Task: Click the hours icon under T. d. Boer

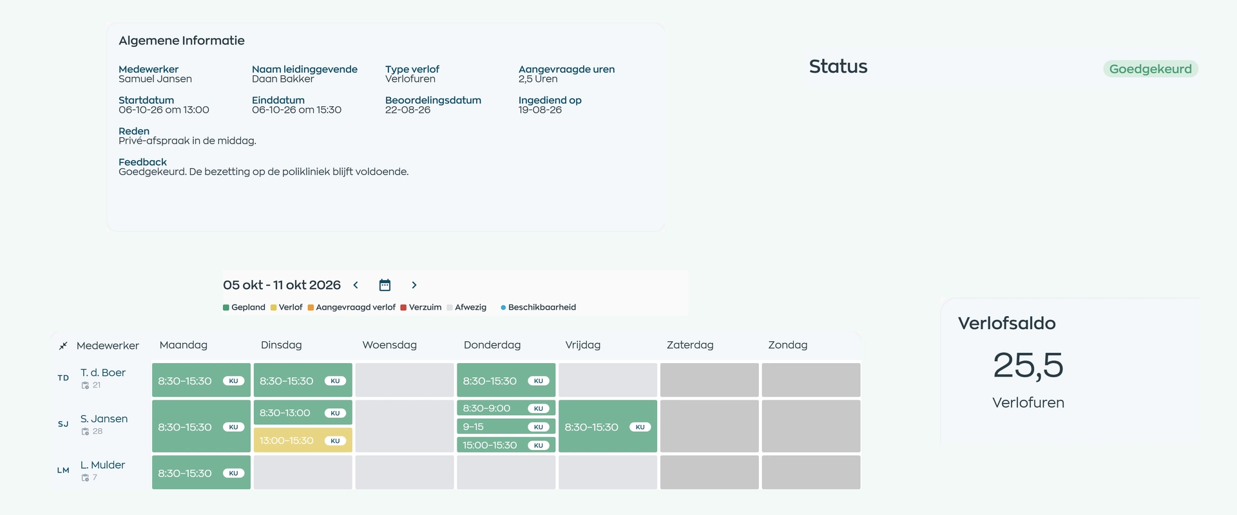Action: coord(85,386)
